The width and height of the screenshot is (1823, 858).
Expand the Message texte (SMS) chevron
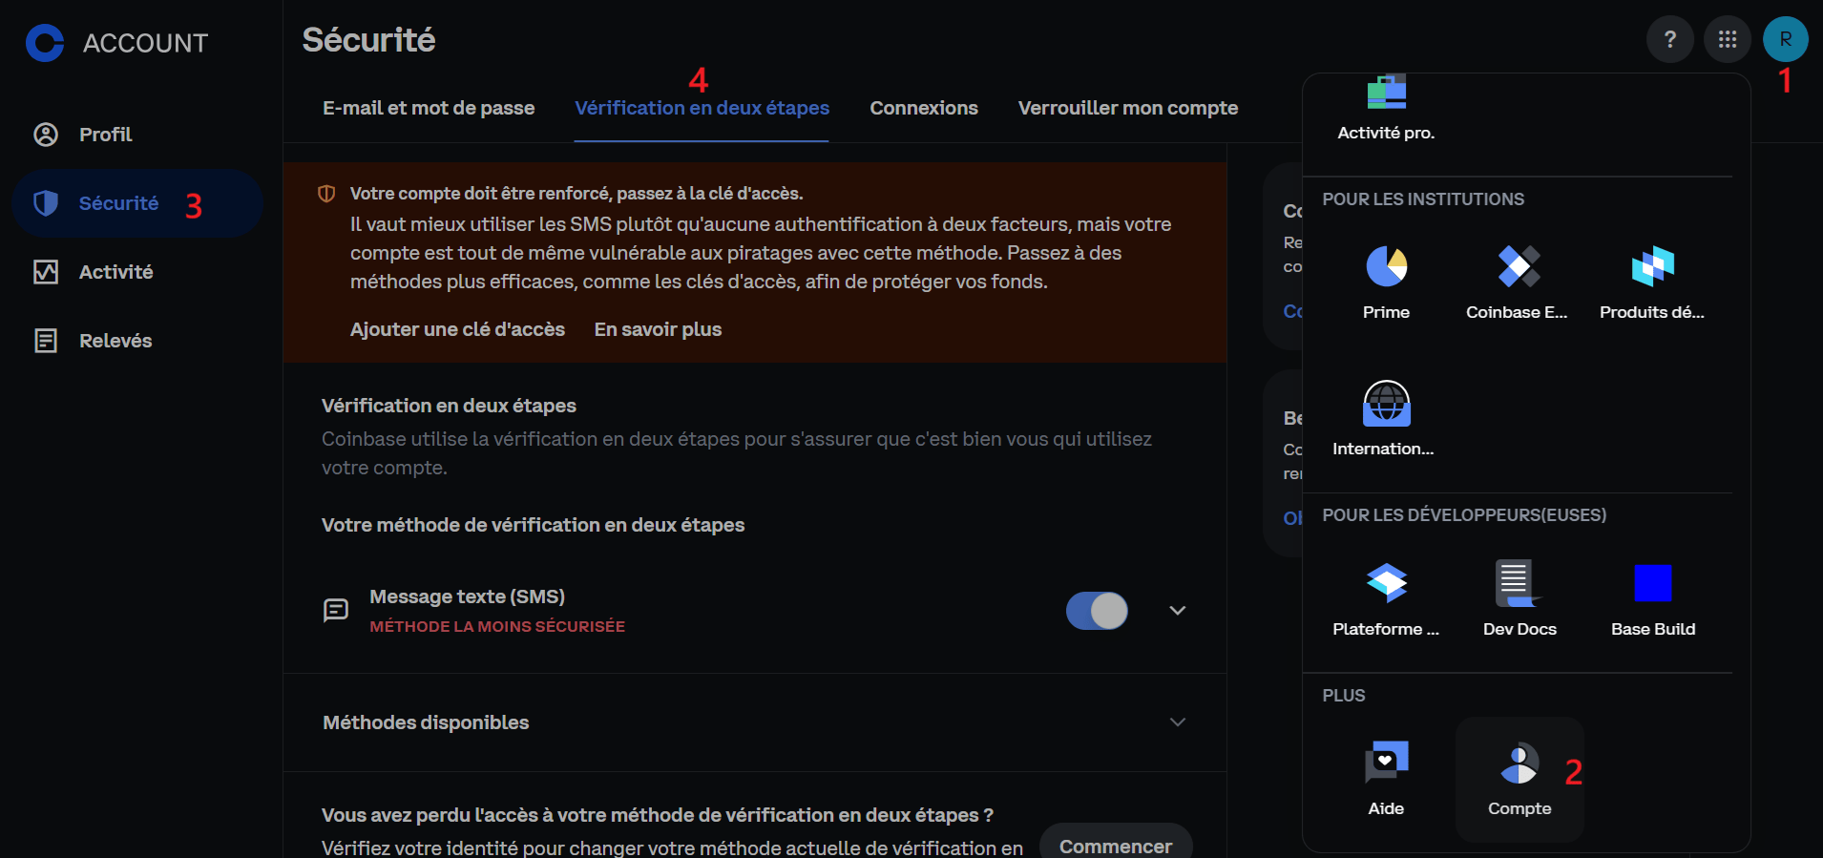(1178, 611)
